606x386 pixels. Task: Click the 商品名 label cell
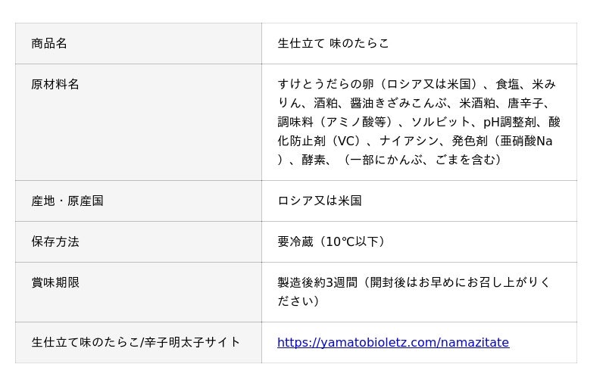[x=49, y=44]
